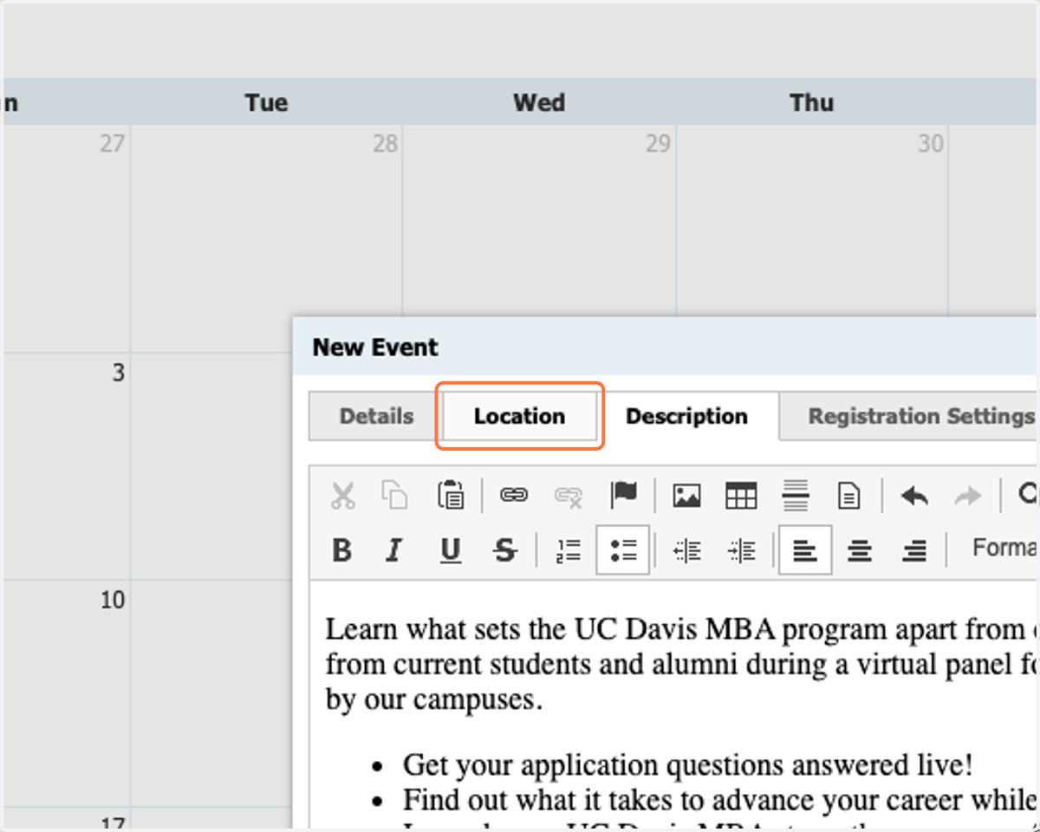Click the calendar cell for day 27

click(67, 238)
